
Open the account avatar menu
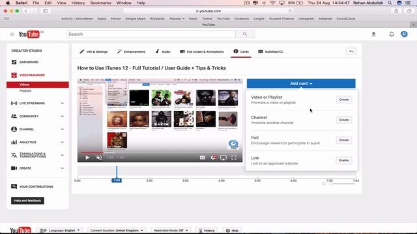click(404, 34)
